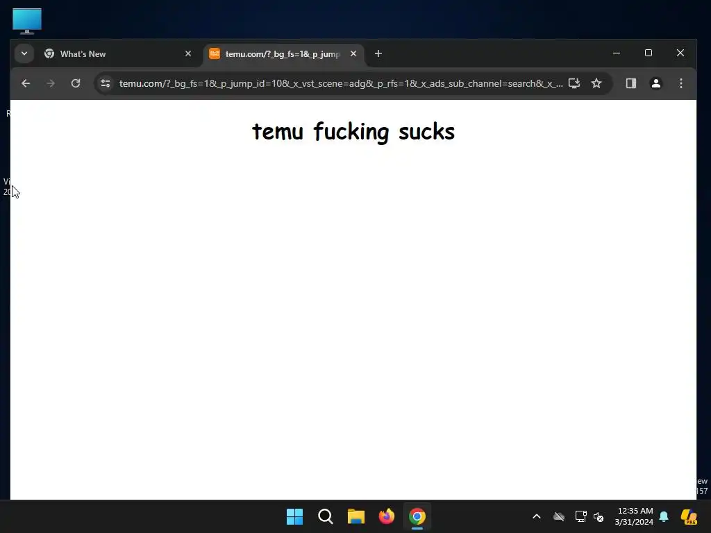Click the muted volume tray icon
The height and width of the screenshot is (533, 711).
point(599,516)
